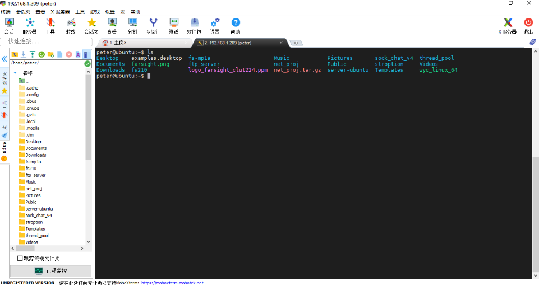
Task: Click the SFTP red delete icon
Action: click(x=69, y=54)
